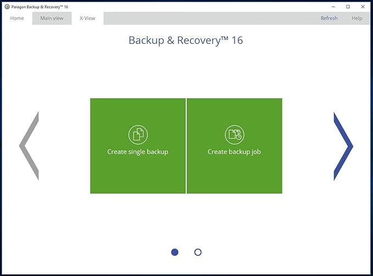Click the Create single backup tile

(x=138, y=146)
